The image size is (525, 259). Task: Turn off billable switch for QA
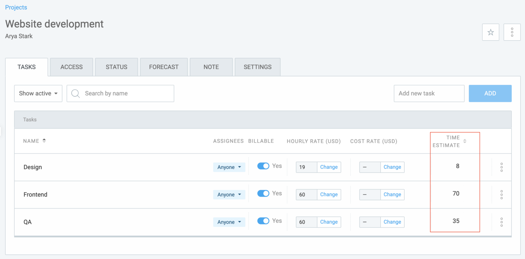pos(263,221)
